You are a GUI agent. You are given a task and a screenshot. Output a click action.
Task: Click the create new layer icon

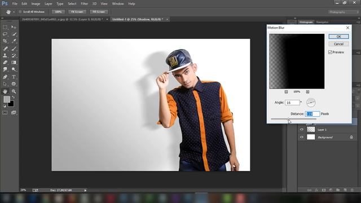point(345,190)
